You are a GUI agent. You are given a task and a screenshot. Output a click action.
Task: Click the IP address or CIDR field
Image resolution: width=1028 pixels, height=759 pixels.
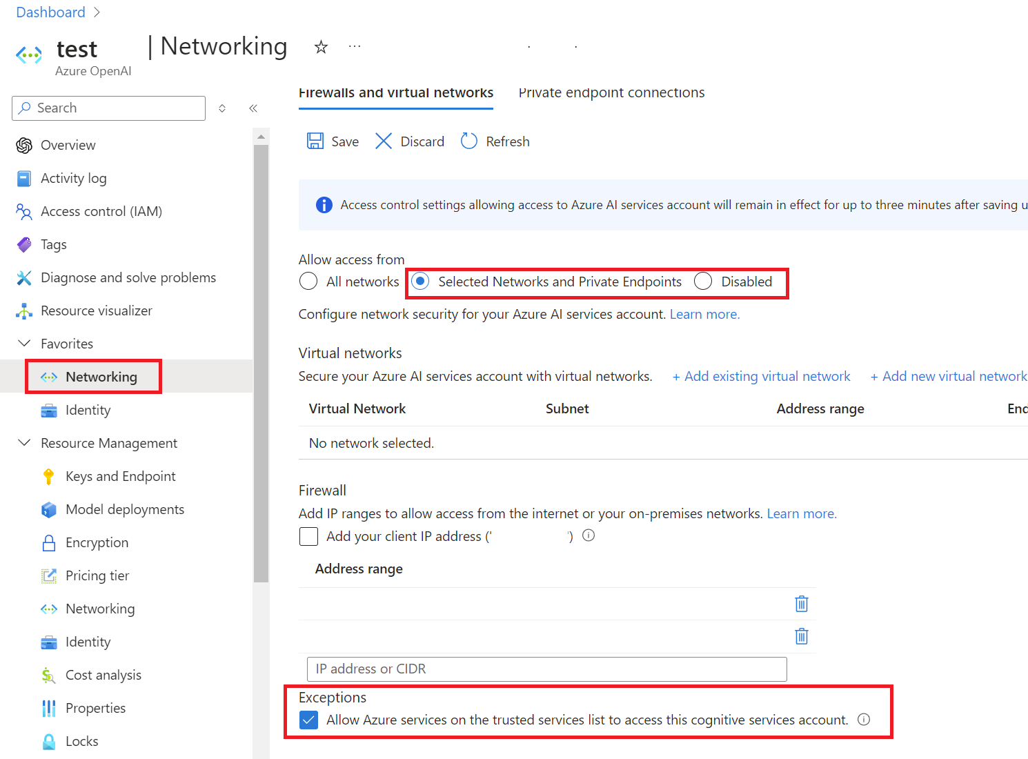click(546, 669)
